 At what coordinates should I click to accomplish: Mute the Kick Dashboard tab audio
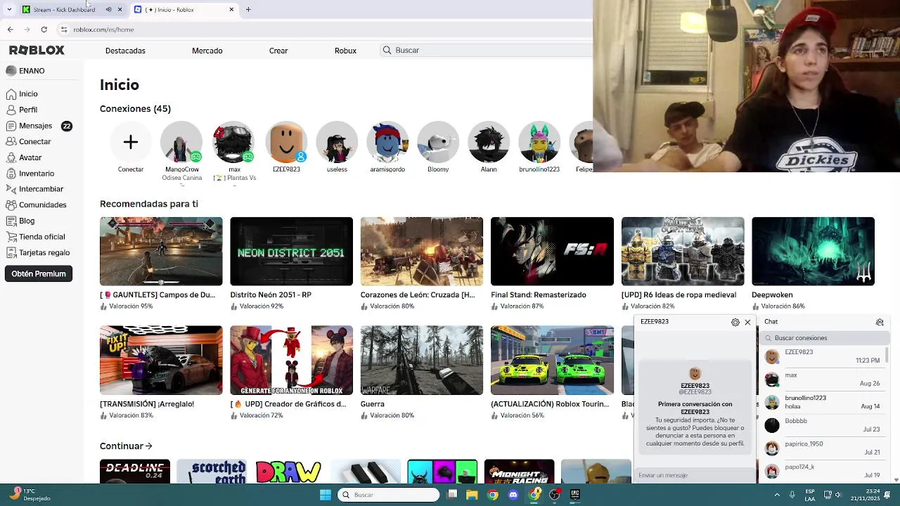pyautogui.click(x=108, y=9)
